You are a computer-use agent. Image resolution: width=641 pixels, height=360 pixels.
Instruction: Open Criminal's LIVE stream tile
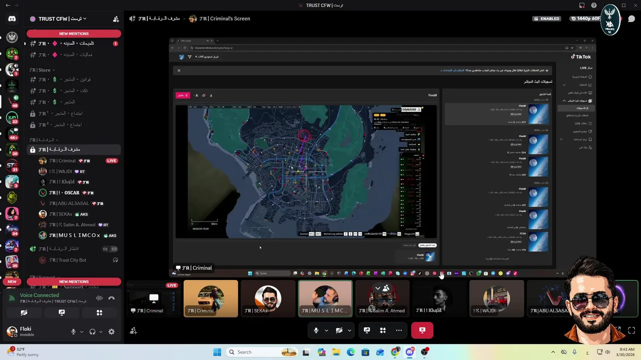point(153,298)
